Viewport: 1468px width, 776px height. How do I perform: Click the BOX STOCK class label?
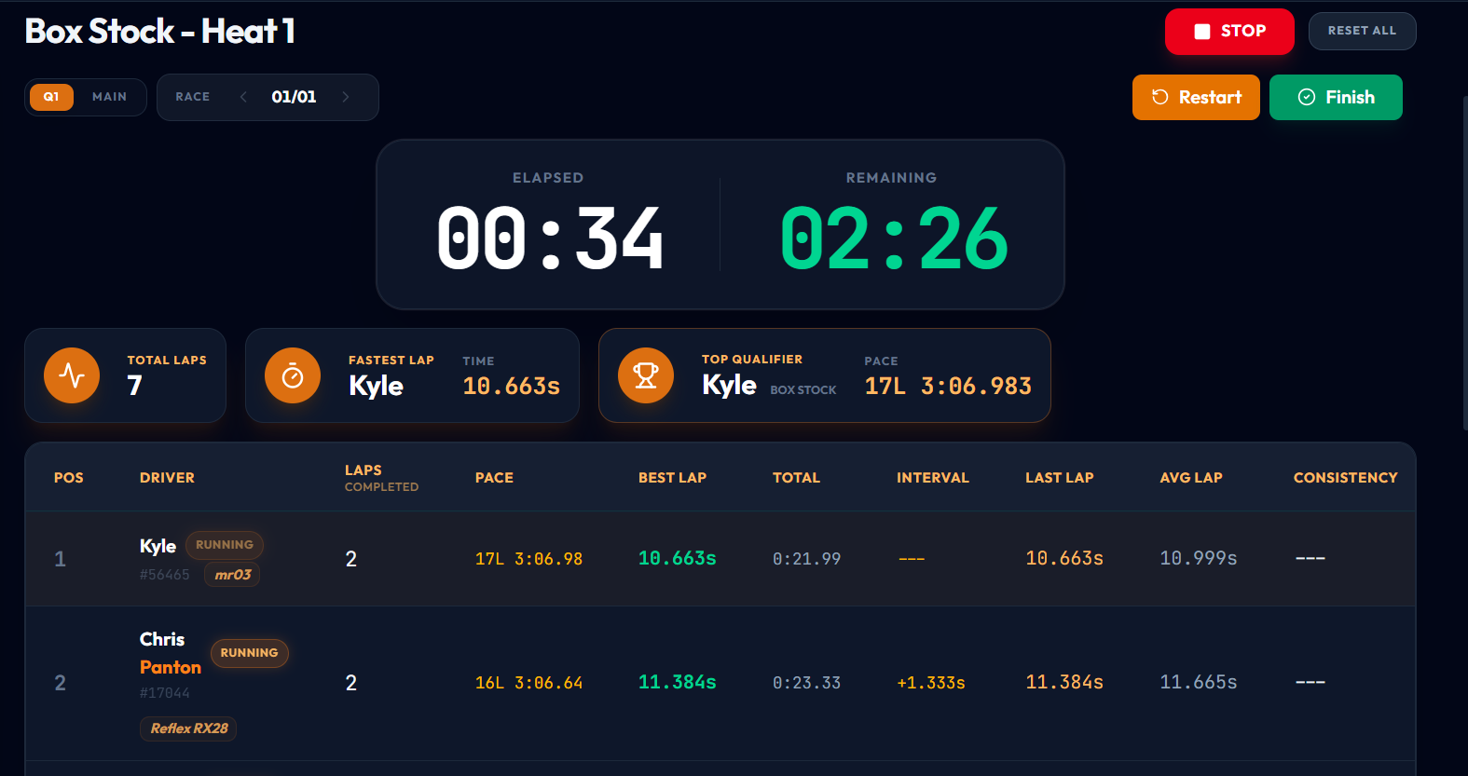(x=803, y=390)
